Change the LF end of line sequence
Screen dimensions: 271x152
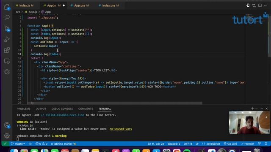click(x=197, y=144)
